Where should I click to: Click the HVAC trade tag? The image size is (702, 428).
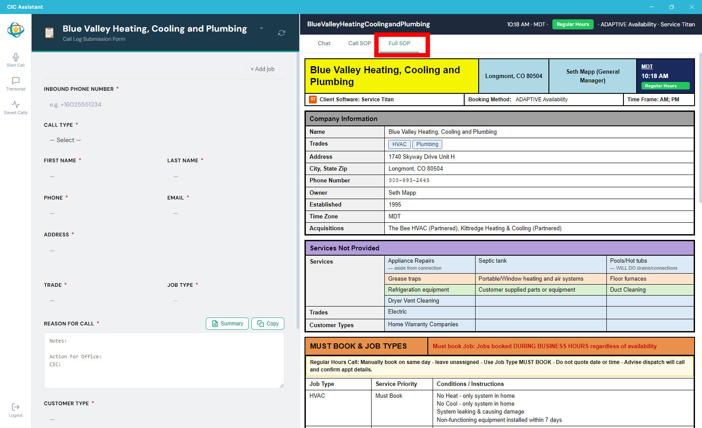coord(399,144)
